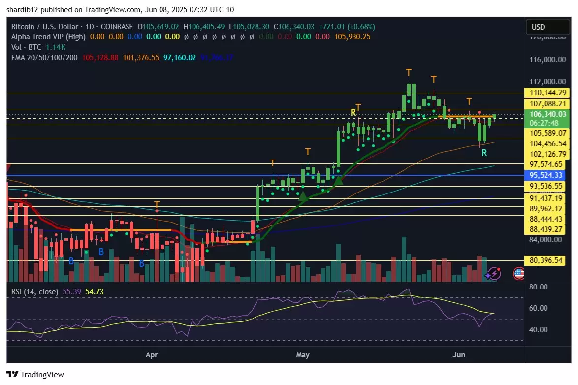
Task: Click the RSI average value 54.73
Action: pos(95,291)
